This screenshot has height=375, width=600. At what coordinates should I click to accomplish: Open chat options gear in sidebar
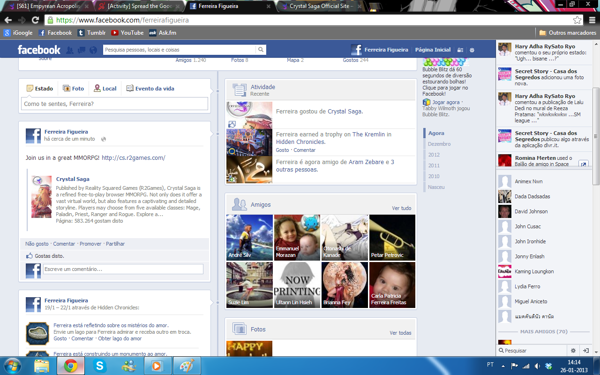pyautogui.click(x=573, y=350)
